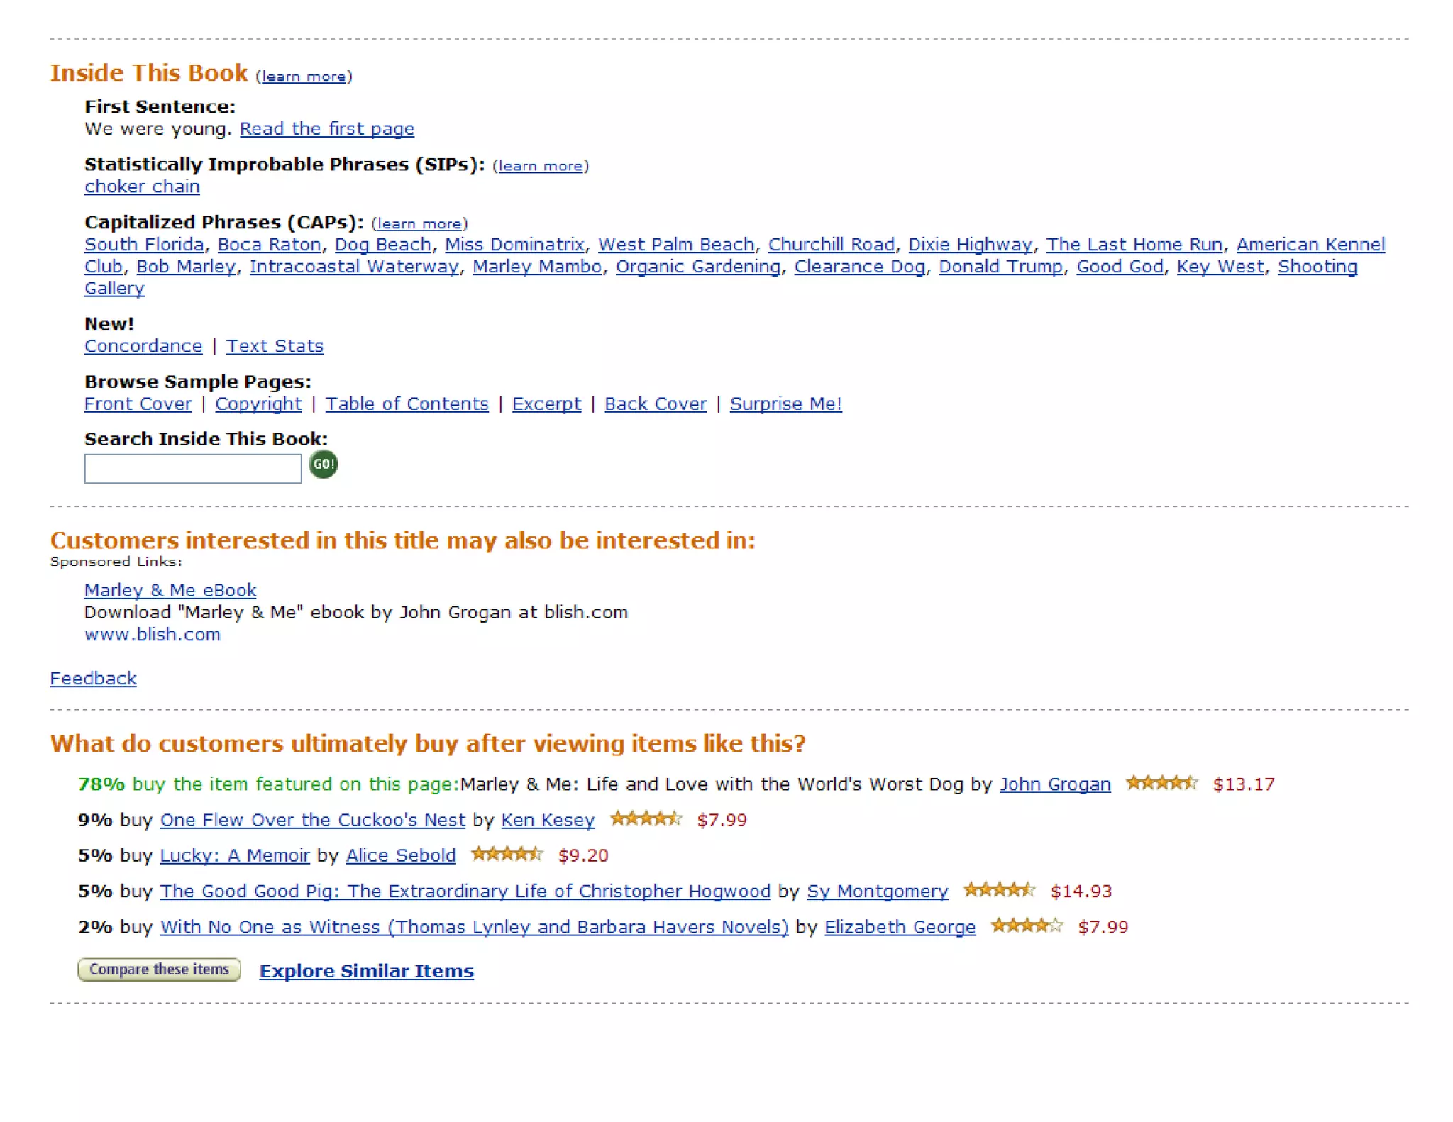
Task: Click the green GO! search button
Action: (324, 465)
